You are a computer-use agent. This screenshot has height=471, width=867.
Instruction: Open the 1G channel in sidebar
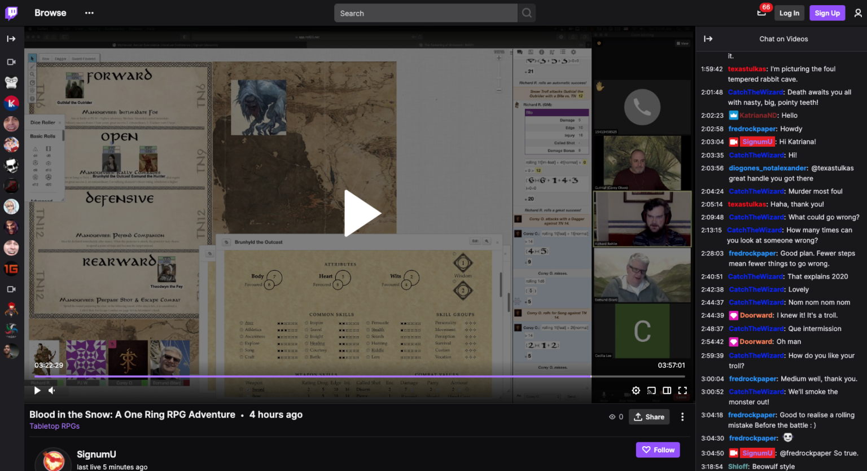coord(11,269)
